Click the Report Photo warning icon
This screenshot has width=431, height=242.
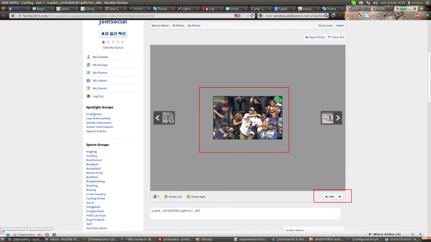pyautogui.click(x=307, y=37)
